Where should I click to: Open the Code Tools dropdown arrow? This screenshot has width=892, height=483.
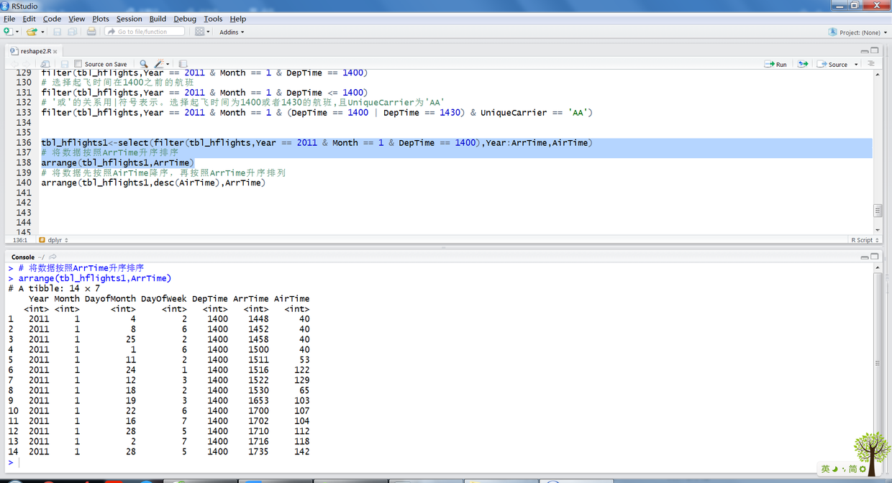[x=168, y=64]
